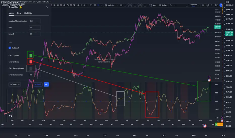The height and width of the screenshot is (138, 235).
Task: Pick the Color Ranging Market gray swatch
Action: (31, 68)
